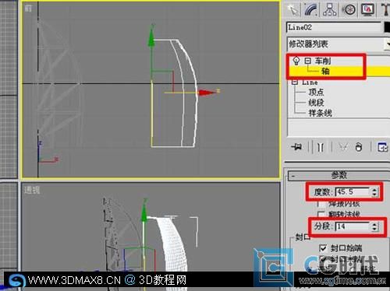Click Make Unique icon
Viewport: 390px width, 291px height.
[x=343, y=147]
